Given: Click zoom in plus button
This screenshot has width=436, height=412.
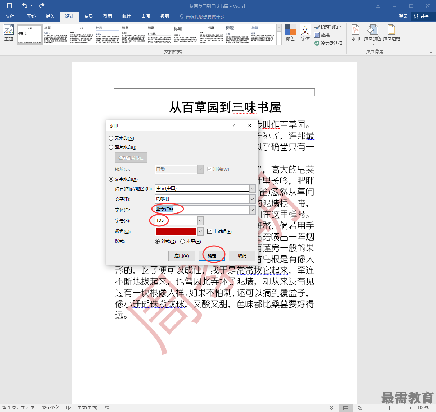Looking at the screenshot, I should (410, 408).
